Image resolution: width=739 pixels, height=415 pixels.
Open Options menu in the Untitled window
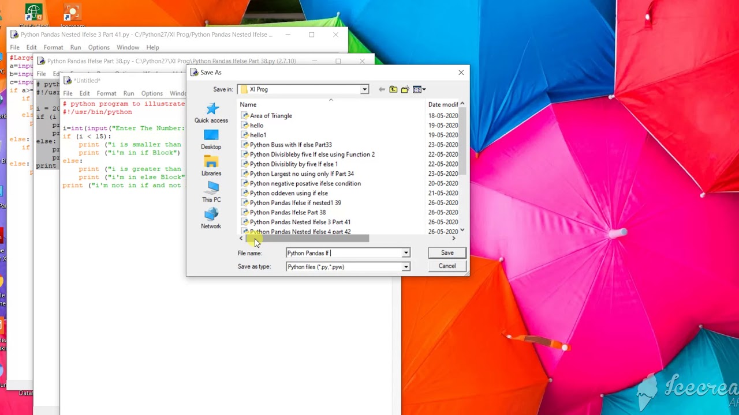[152, 93]
